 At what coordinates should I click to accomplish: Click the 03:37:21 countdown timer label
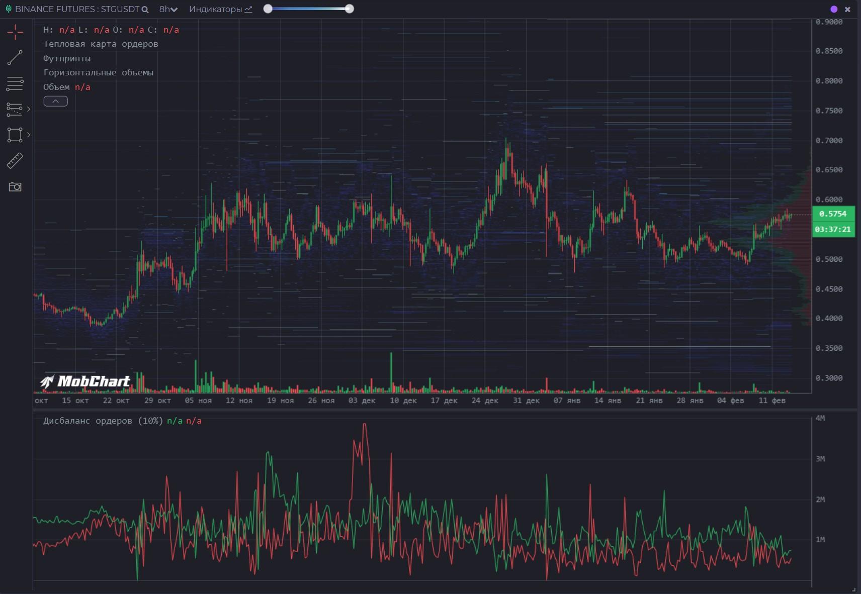(833, 229)
